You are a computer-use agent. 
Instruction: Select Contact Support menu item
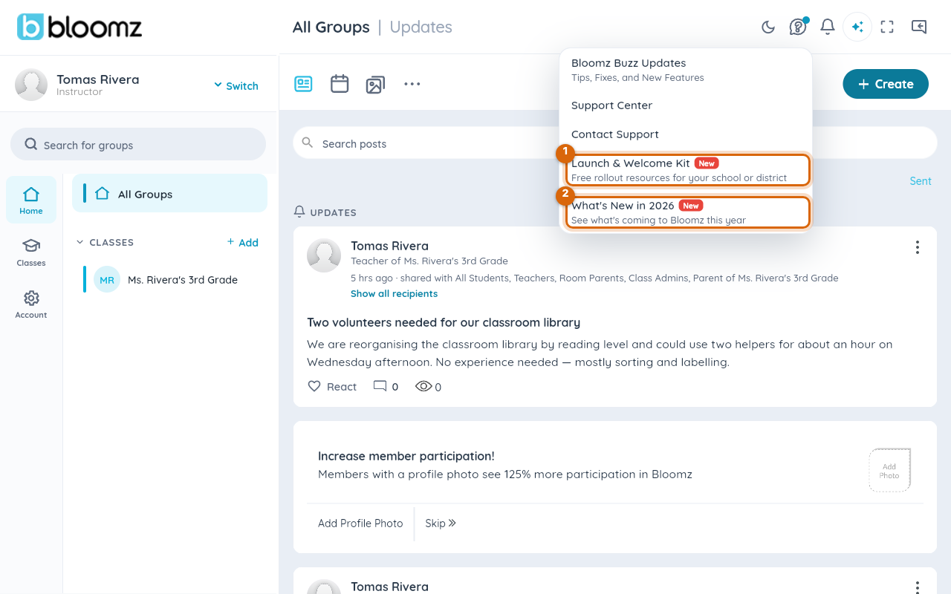tap(686, 134)
